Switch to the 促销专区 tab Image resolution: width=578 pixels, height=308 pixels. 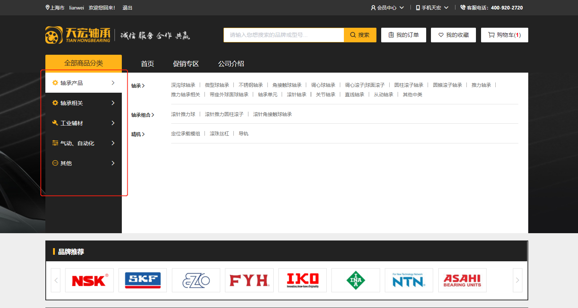[x=186, y=63]
